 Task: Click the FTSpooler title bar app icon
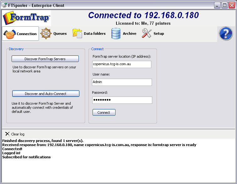[4, 5]
